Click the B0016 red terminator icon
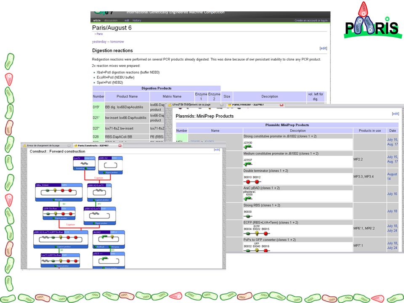Viewport: 404px width, 303px height. click(266, 250)
